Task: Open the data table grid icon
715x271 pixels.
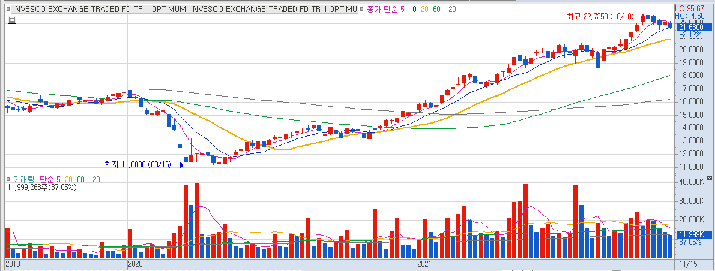Action: [x=13, y=20]
